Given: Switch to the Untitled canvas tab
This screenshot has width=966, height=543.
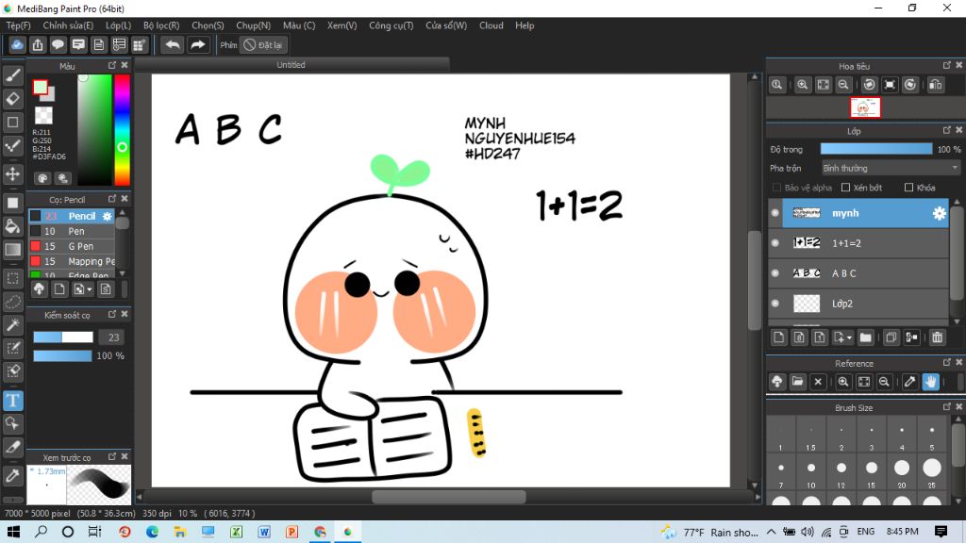Looking at the screenshot, I should (x=291, y=65).
